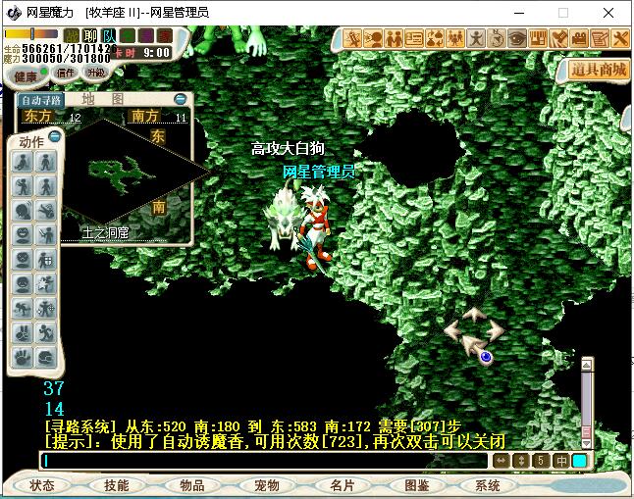This screenshot has height=499, width=634.
Task: Click the chat height vertical arrows button
Action: pos(521,461)
